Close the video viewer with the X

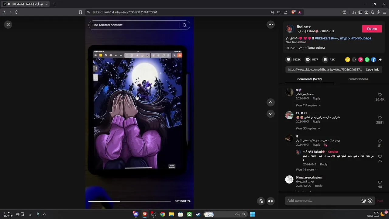[x=8, y=25]
